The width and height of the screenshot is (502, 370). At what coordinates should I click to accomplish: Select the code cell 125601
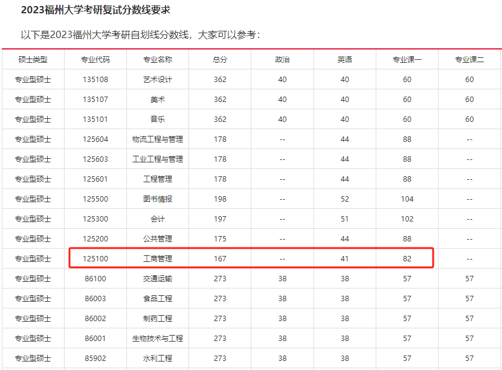click(x=95, y=179)
